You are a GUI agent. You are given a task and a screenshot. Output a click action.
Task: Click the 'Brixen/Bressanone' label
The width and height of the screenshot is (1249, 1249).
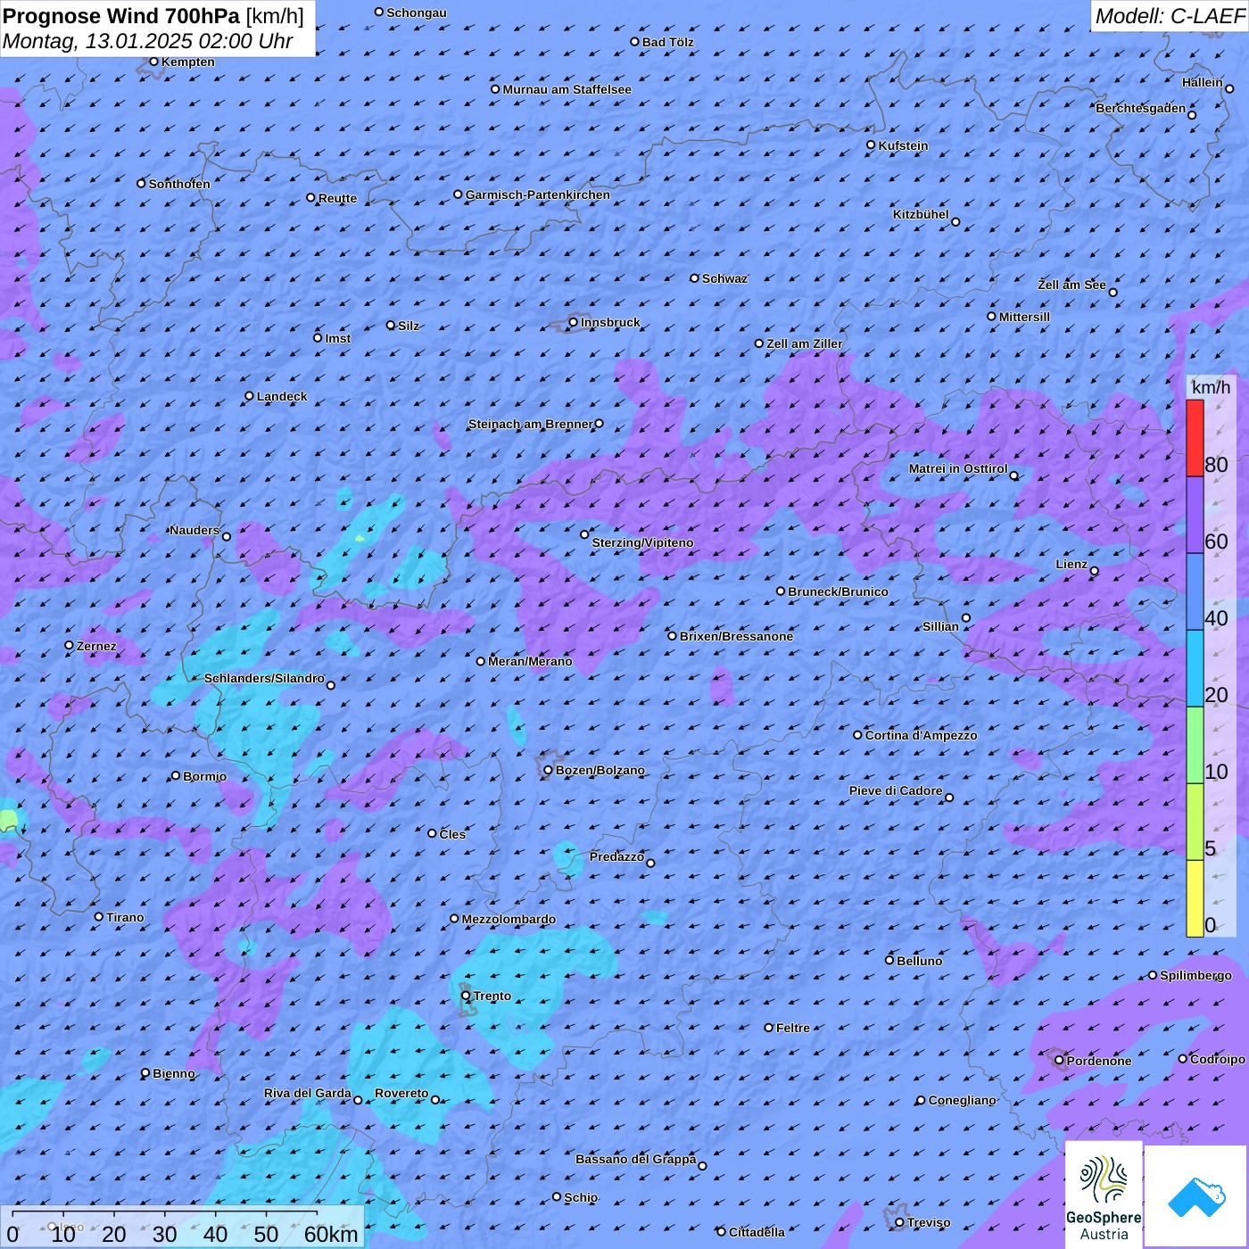[736, 636]
